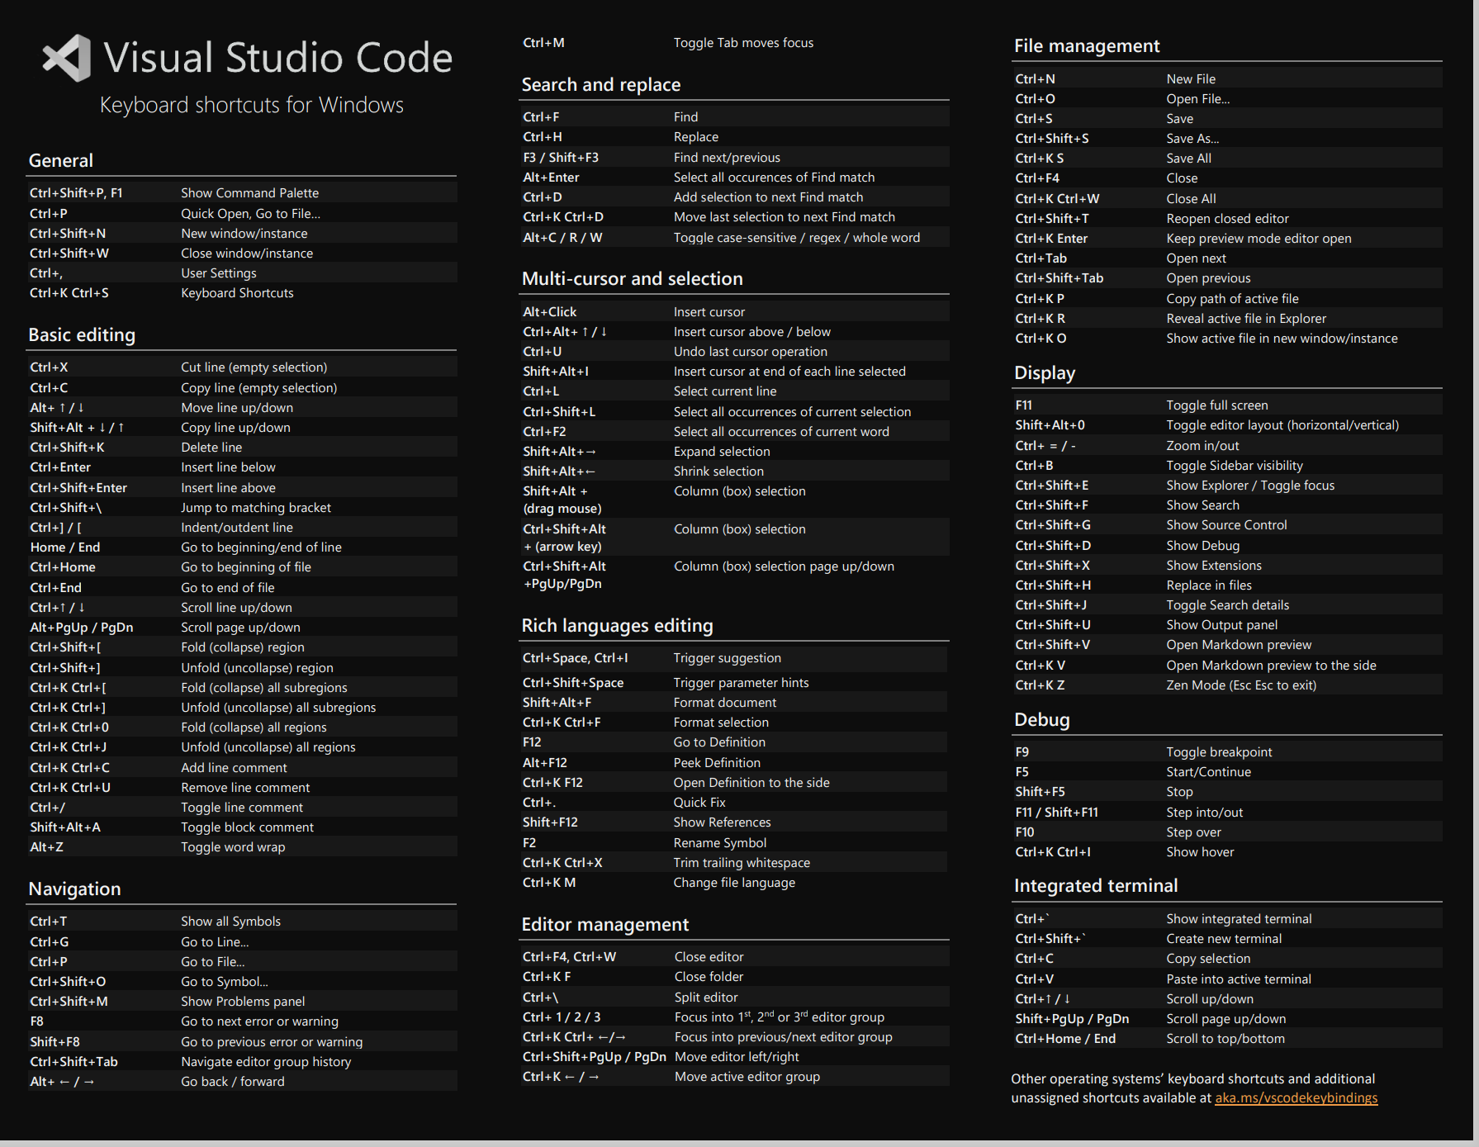Select the 'Navigation' section heading
The height and width of the screenshot is (1147, 1479).
click(74, 889)
